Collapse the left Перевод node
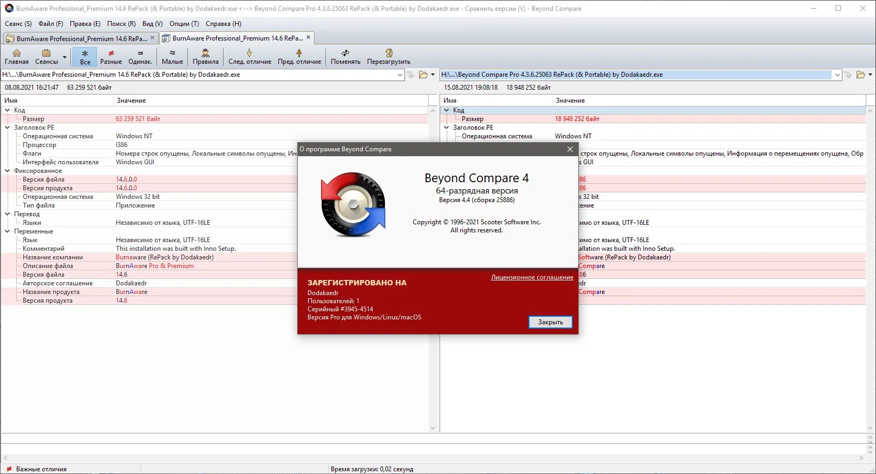 click(8, 214)
